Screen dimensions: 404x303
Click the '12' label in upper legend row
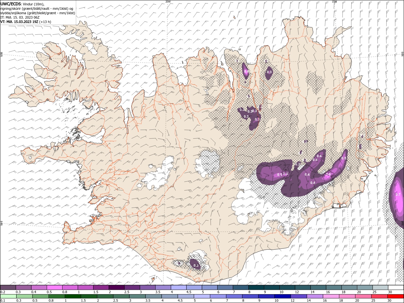coord(296,292)
